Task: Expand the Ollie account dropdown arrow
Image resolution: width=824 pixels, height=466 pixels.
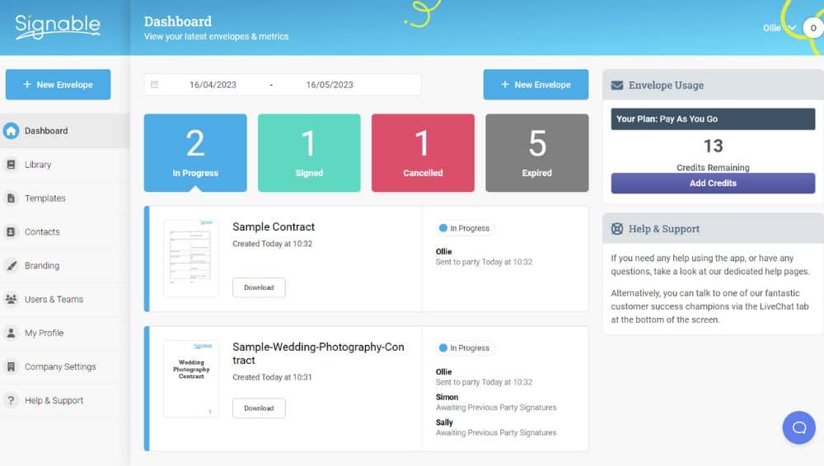Action: pyautogui.click(x=792, y=28)
